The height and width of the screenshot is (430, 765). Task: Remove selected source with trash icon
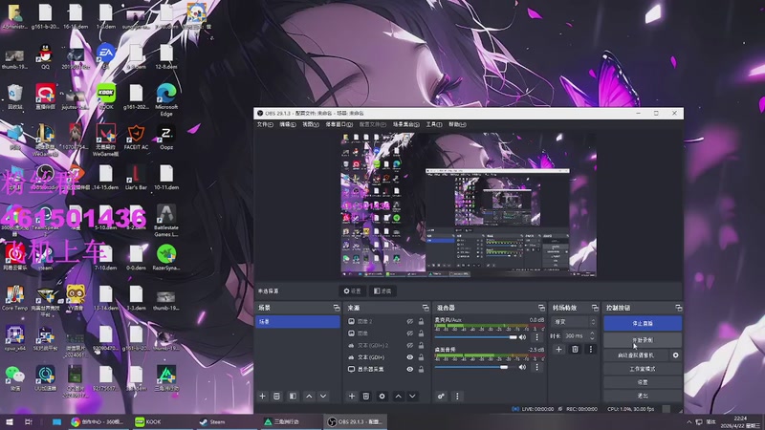(366, 397)
